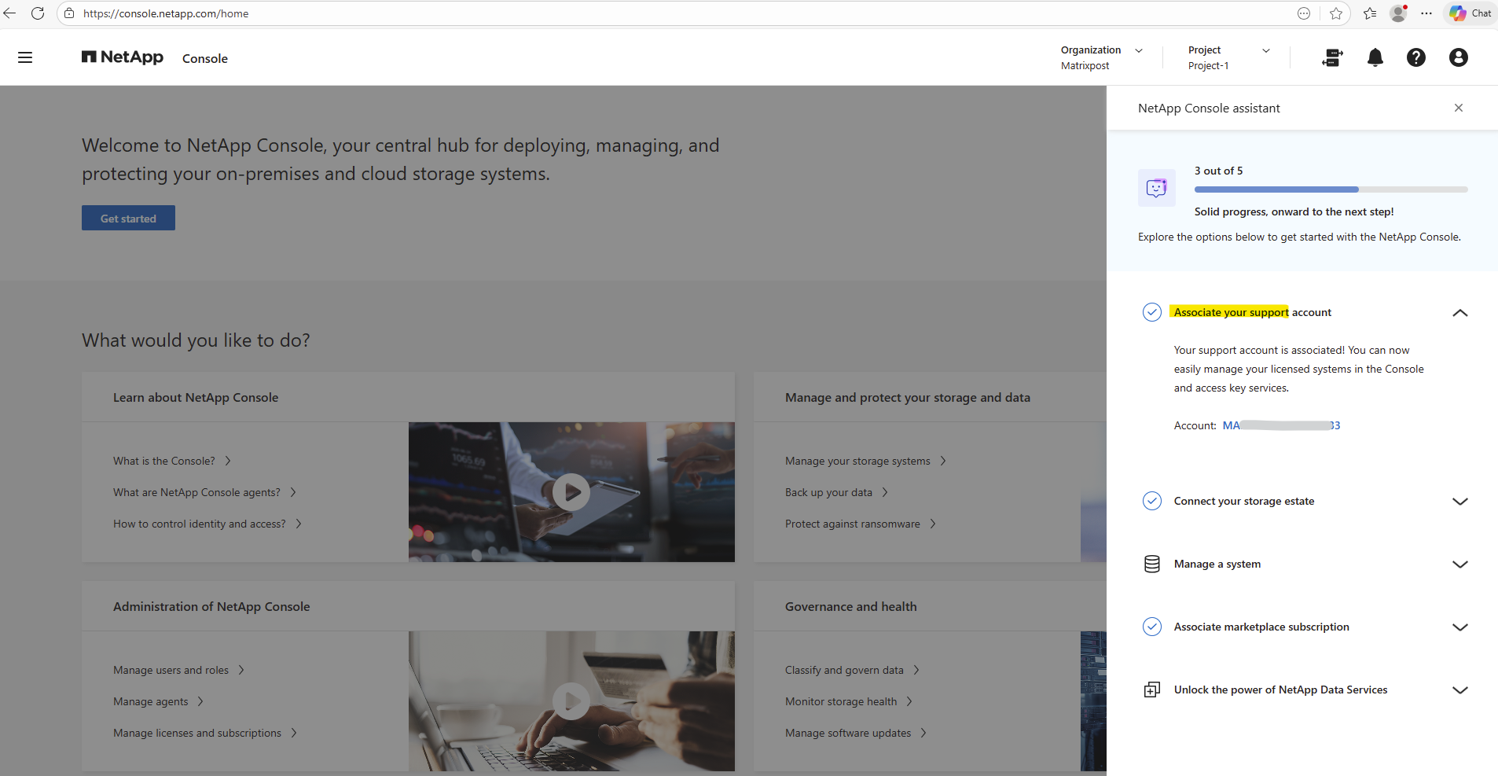1498x776 pixels.
Task: Open the Classify and govern data link
Action: click(x=852, y=670)
